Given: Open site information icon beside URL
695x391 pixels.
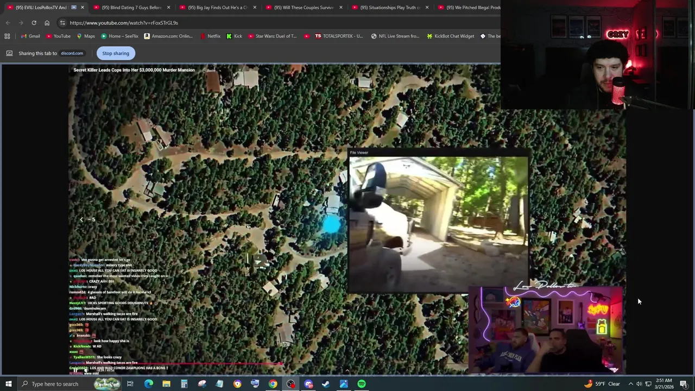Looking at the screenshot, I should click(62, 23).
